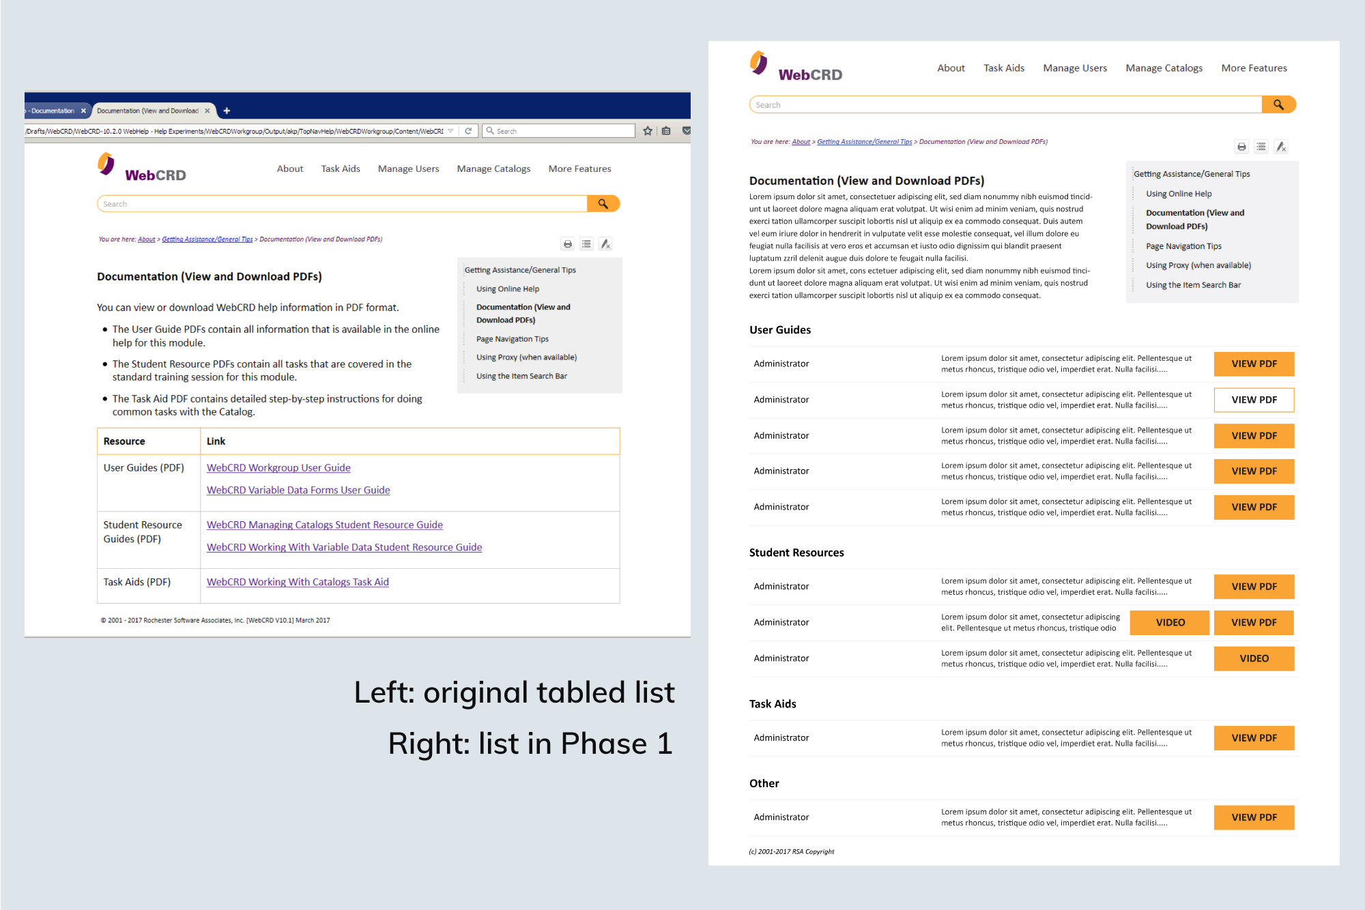Click remove-highlight icon in left browser mockup
Image resolution: width=1365 pixels, height=910 pixels.
(605, 244)
